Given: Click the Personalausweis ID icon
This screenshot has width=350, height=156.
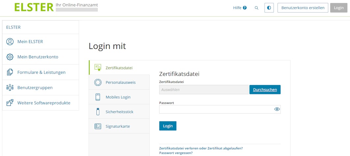Looking at the screenshot, I should coord(98,82).
